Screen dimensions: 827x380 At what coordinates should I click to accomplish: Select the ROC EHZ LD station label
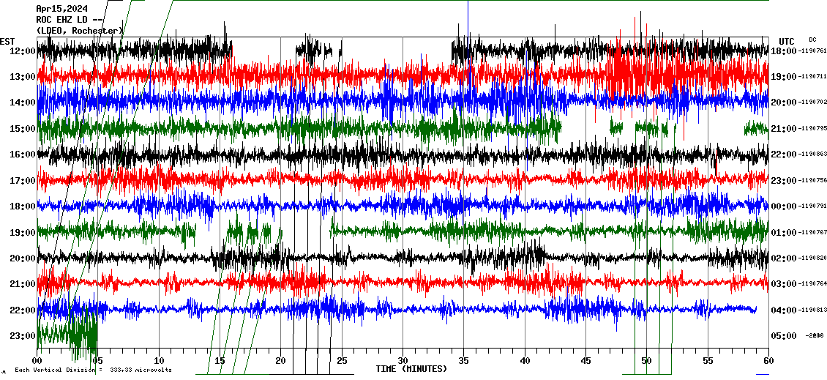click(61, 20)
